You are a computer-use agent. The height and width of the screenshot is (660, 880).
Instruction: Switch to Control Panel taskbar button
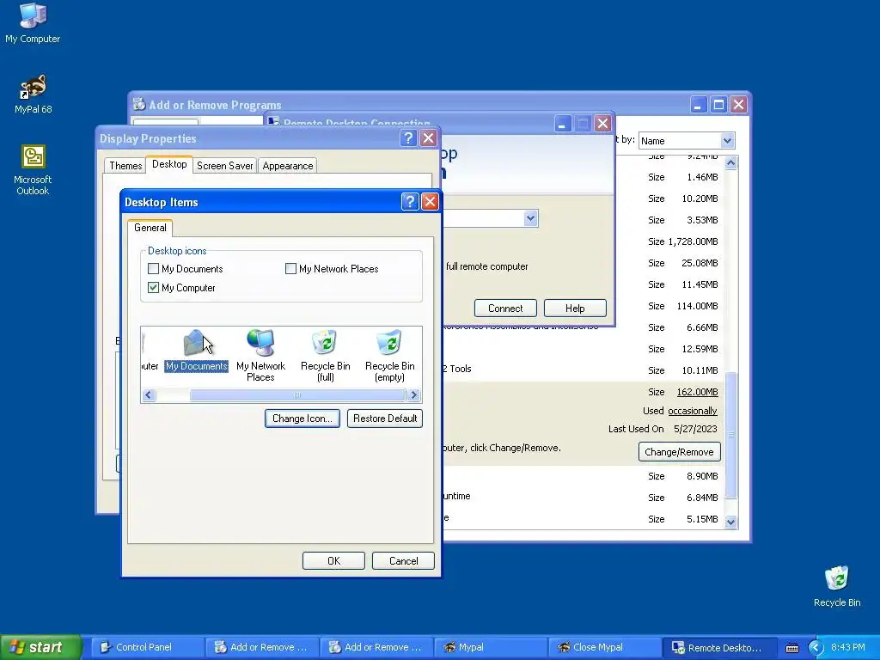pos(147,647)
